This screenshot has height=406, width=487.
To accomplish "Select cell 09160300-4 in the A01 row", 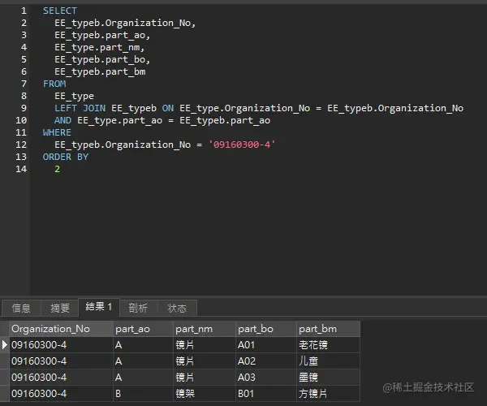I will point(61,345).
